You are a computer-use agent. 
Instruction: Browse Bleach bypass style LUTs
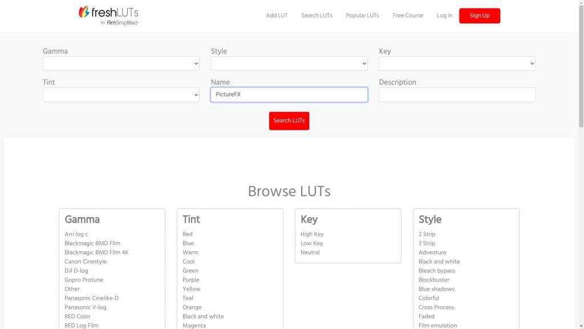pyautogui.click(x=437, y=271)
